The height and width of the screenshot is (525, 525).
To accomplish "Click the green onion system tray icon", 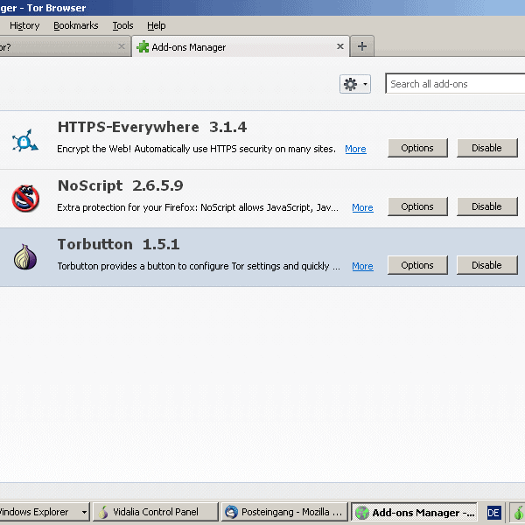I will point(519,513).
